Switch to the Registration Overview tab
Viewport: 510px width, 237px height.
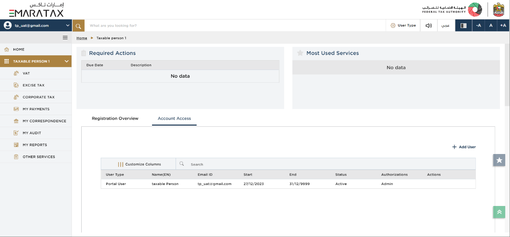pyautogui.click(x=115, y=118)
